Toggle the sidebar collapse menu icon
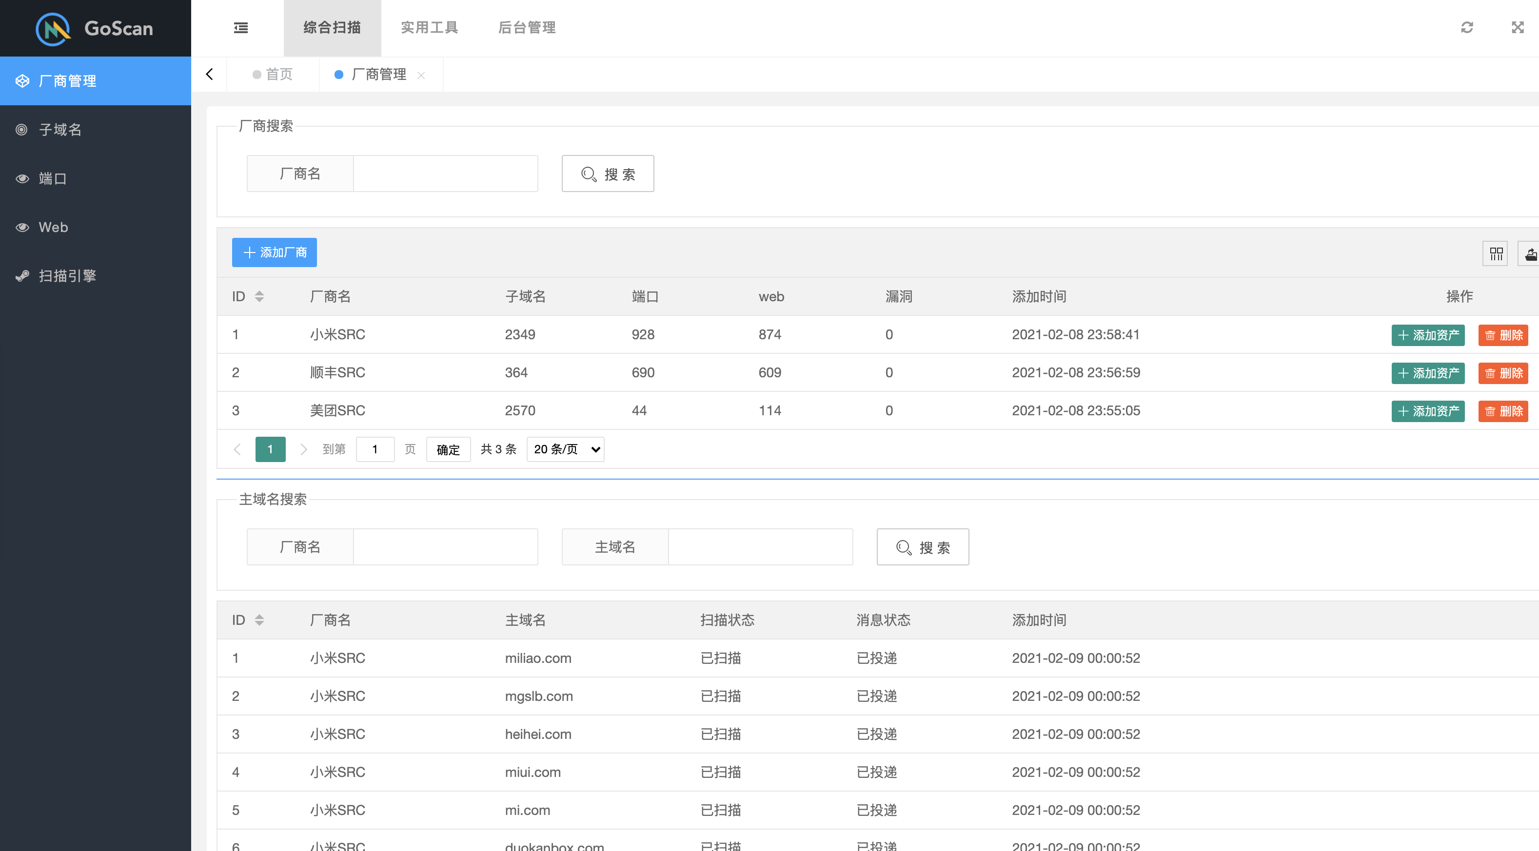The height and width of the screenshot is (851, 1539). click(x=241, y=27)
